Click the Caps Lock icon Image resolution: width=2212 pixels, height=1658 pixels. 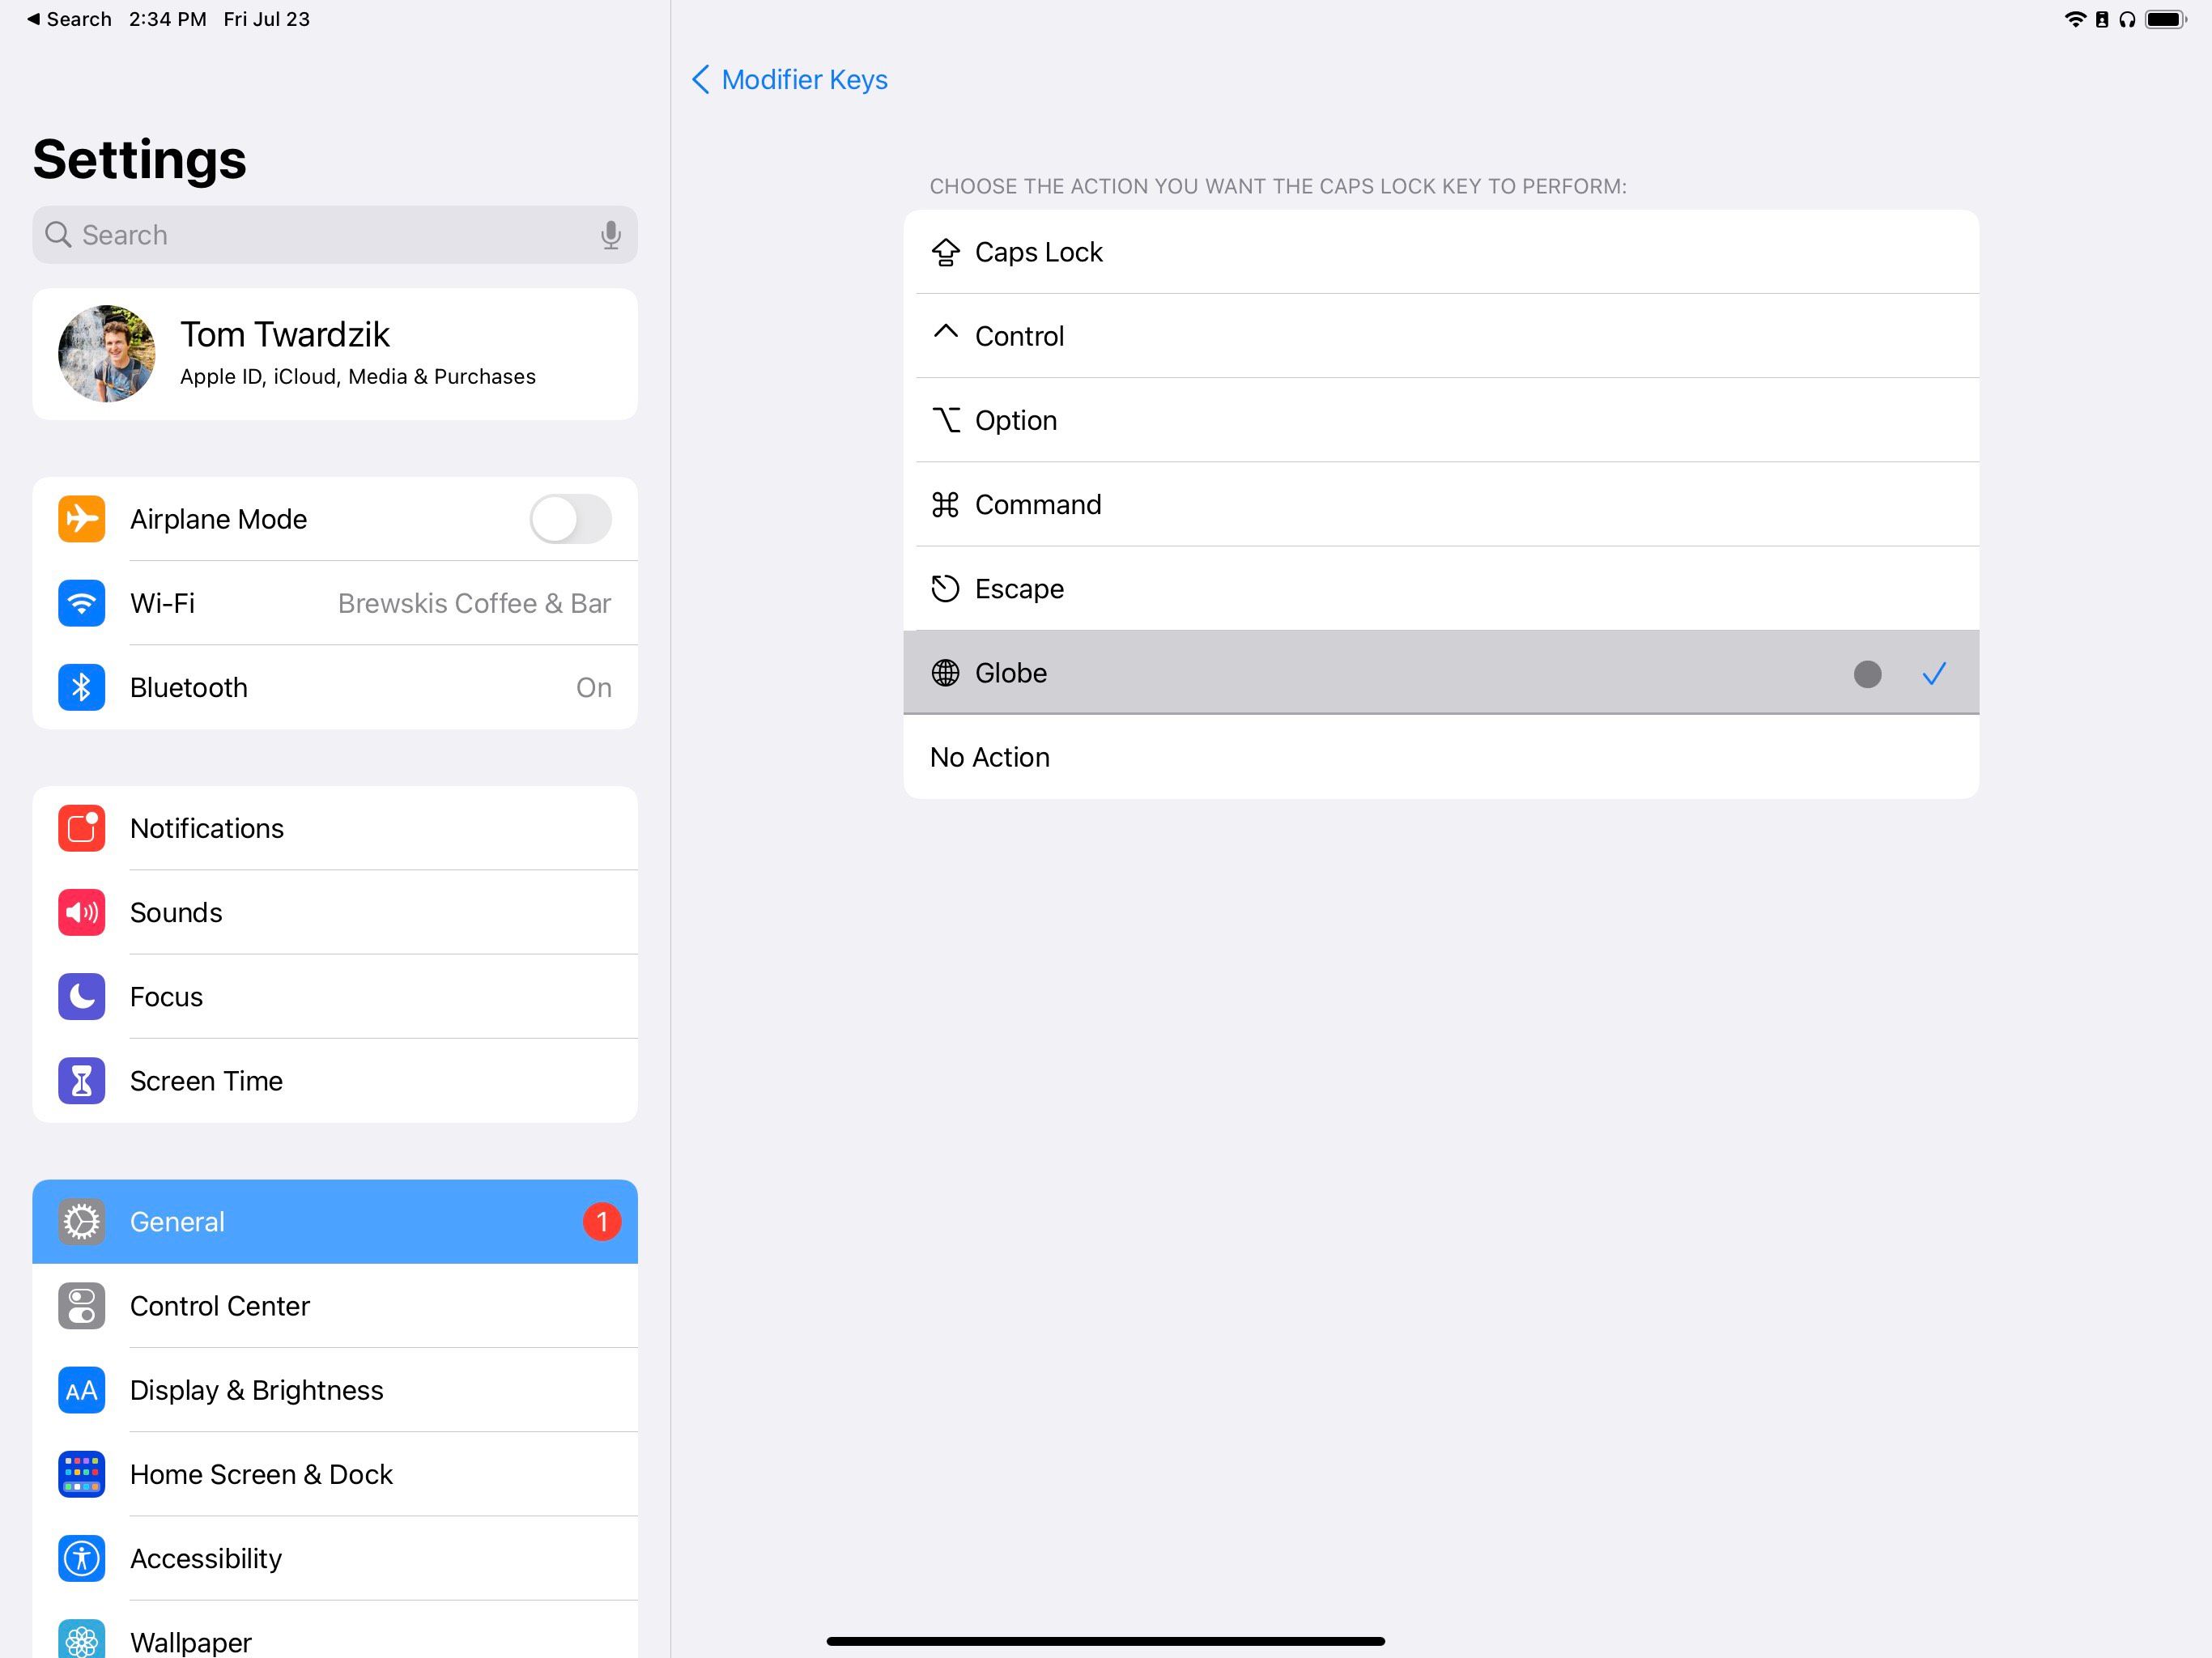946,249
